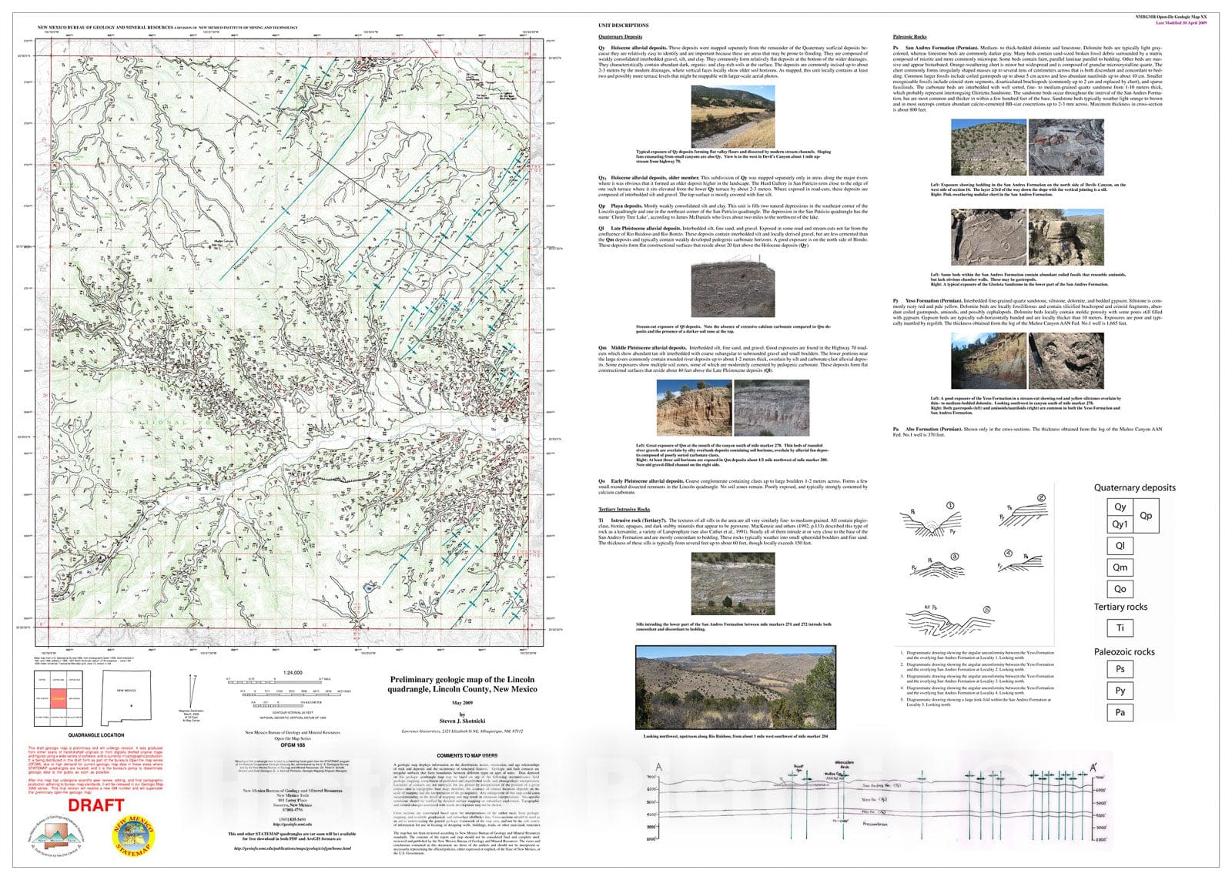This screenshot has height=880, width=1232.
Task: Click cross-section endpoint label A'
Action: (x=1094, y=768)
